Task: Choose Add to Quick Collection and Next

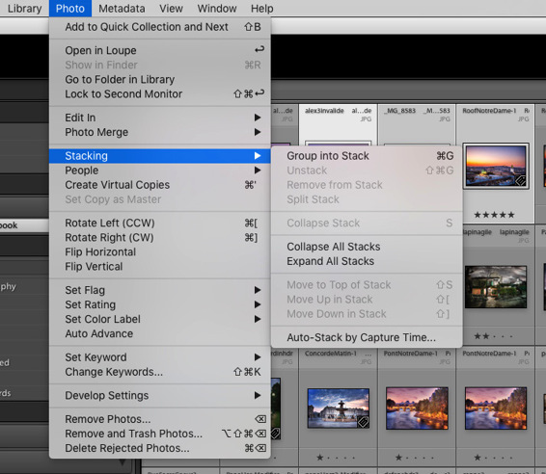Action: 160,27
